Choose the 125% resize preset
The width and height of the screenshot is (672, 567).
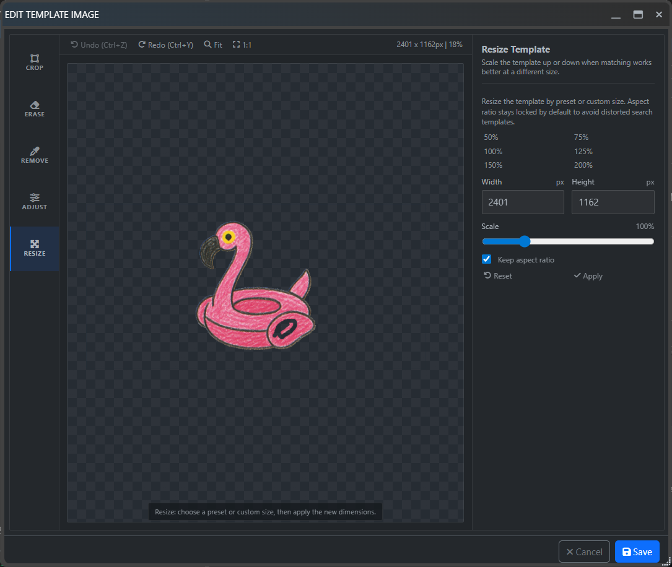[x=583, y=152]
